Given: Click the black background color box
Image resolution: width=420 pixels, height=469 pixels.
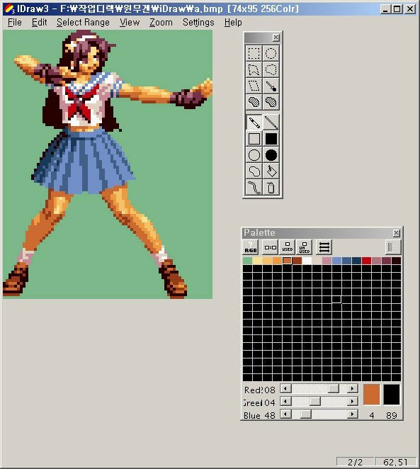Looking at the screenshot, I should tap(392, 395).
